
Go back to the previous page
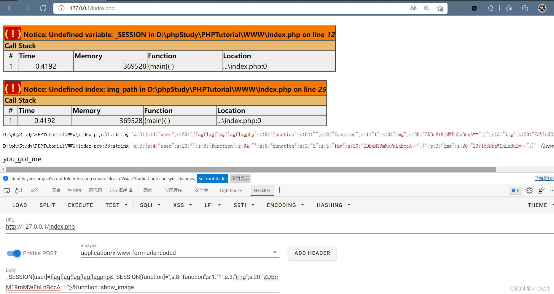10,8
